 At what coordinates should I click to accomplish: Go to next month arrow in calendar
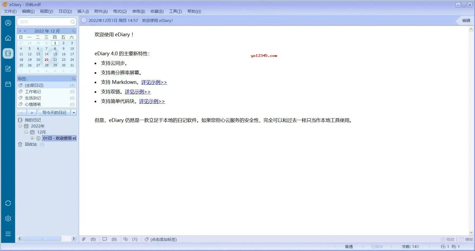pos(25,31)
